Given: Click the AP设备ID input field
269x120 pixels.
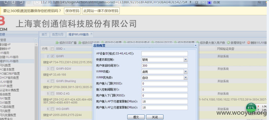Looking at the screenshot, I should pos(165,53).
